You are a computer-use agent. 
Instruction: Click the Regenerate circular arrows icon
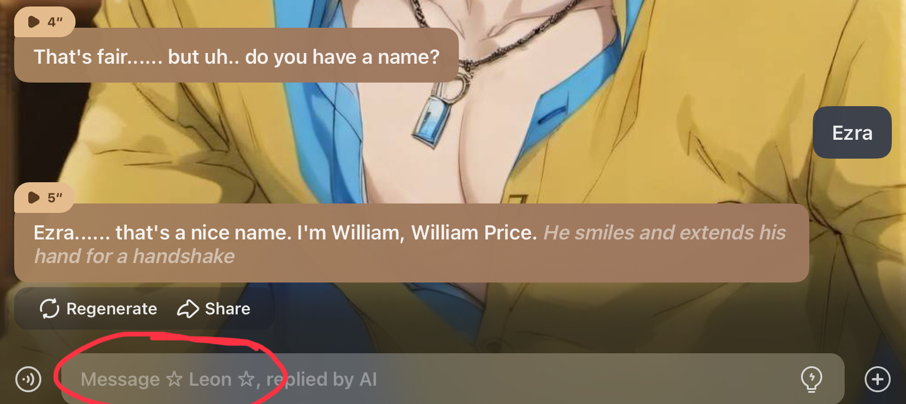pyautogui.click(x=50, y=308)
